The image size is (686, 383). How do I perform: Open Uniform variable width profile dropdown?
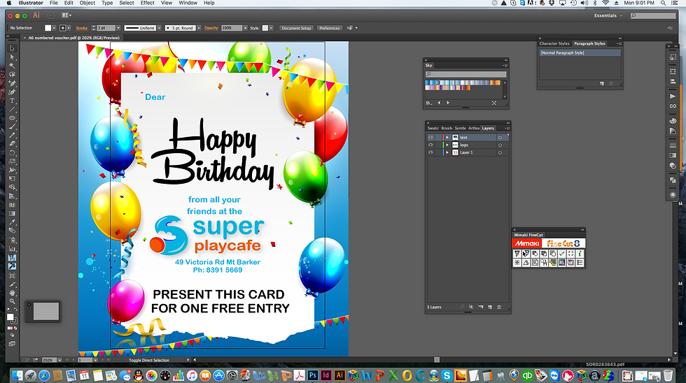160,28
